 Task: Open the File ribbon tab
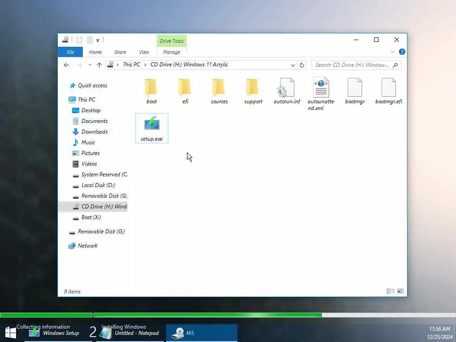click(x=70, y=52)
